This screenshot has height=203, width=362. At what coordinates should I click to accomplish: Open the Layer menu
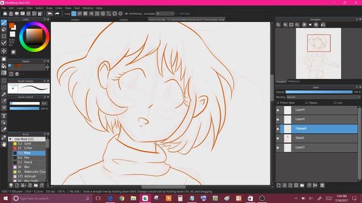(x=20, y=8)
